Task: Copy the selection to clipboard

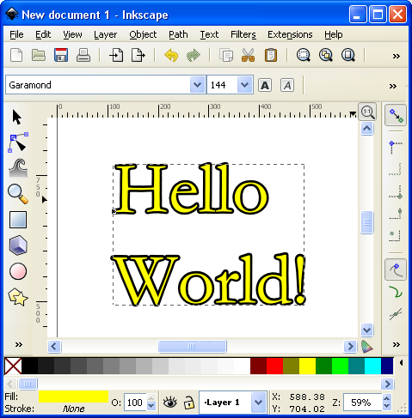Action: (226, 55)
